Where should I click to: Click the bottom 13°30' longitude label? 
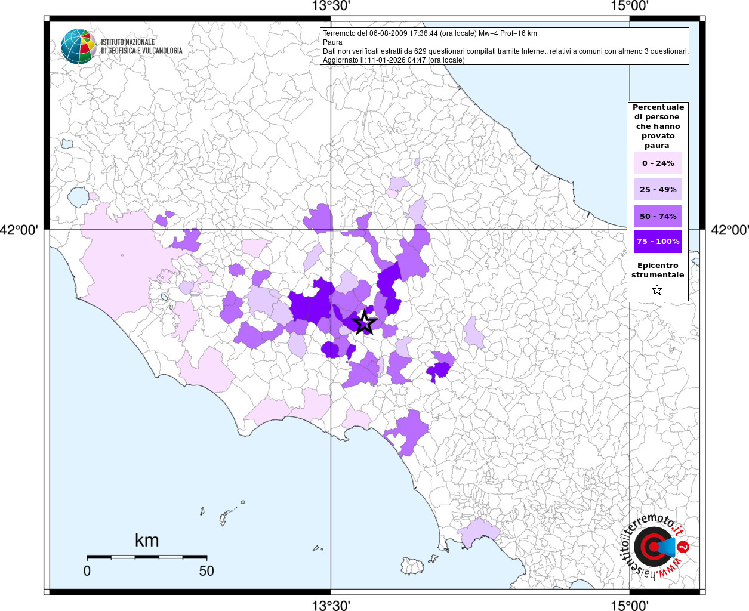tap(331, 605)
